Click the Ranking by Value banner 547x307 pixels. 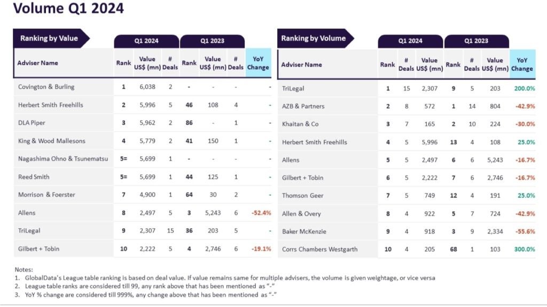point(49,38)
